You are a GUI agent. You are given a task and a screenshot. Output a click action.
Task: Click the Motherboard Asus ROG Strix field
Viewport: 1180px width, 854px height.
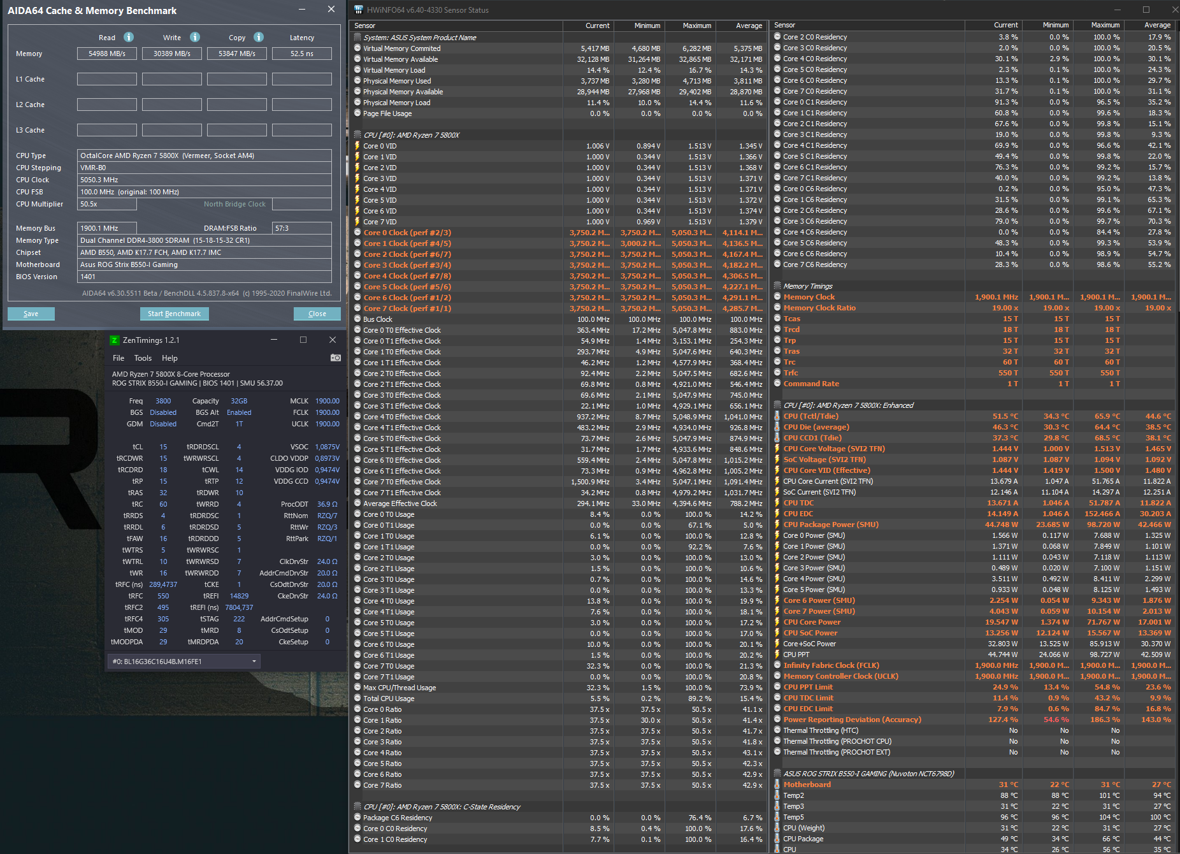[205, 264]
